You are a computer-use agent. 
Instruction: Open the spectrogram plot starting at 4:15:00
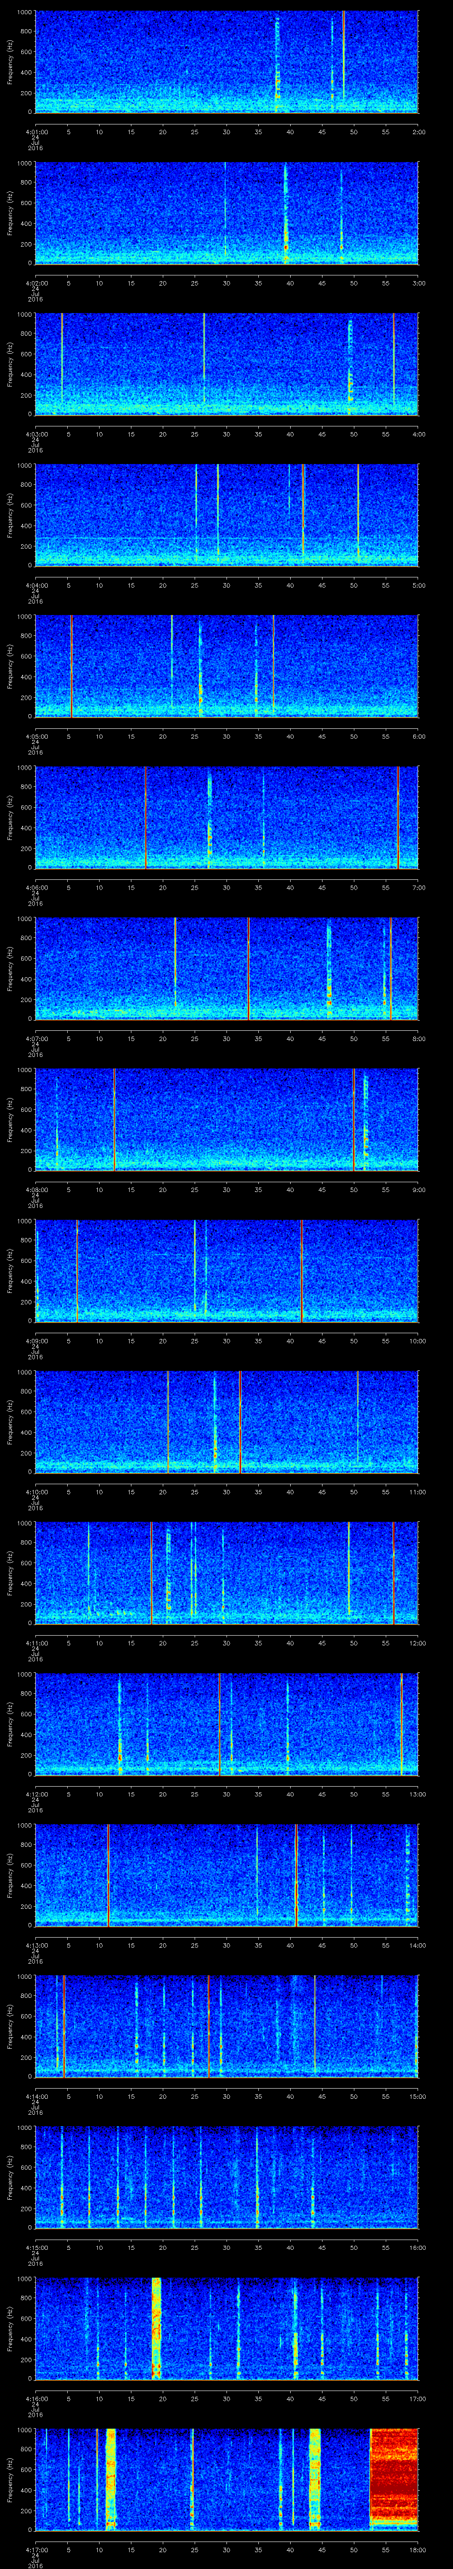click(227, 2176)
